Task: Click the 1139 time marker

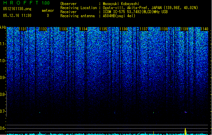Action: click(x=184, y=29)
